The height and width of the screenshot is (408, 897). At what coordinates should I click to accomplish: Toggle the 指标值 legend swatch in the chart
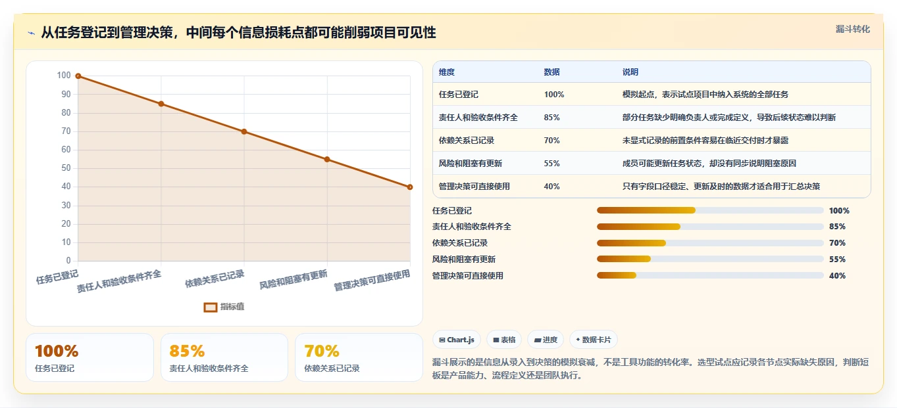[211, 307]
